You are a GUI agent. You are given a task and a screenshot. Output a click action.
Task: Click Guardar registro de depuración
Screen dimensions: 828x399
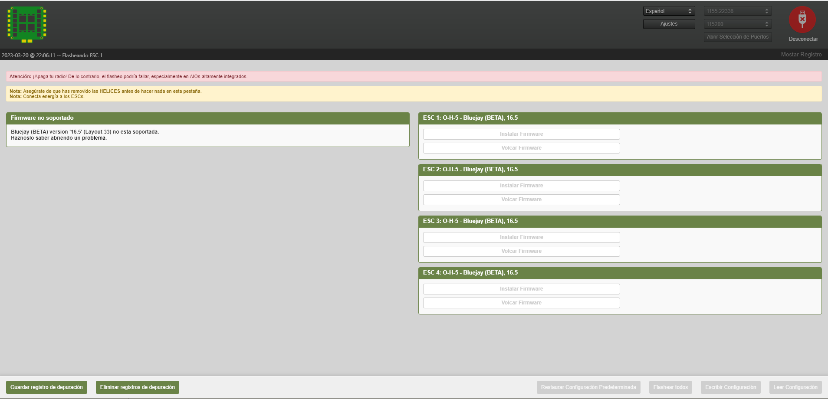click(46, 387)
